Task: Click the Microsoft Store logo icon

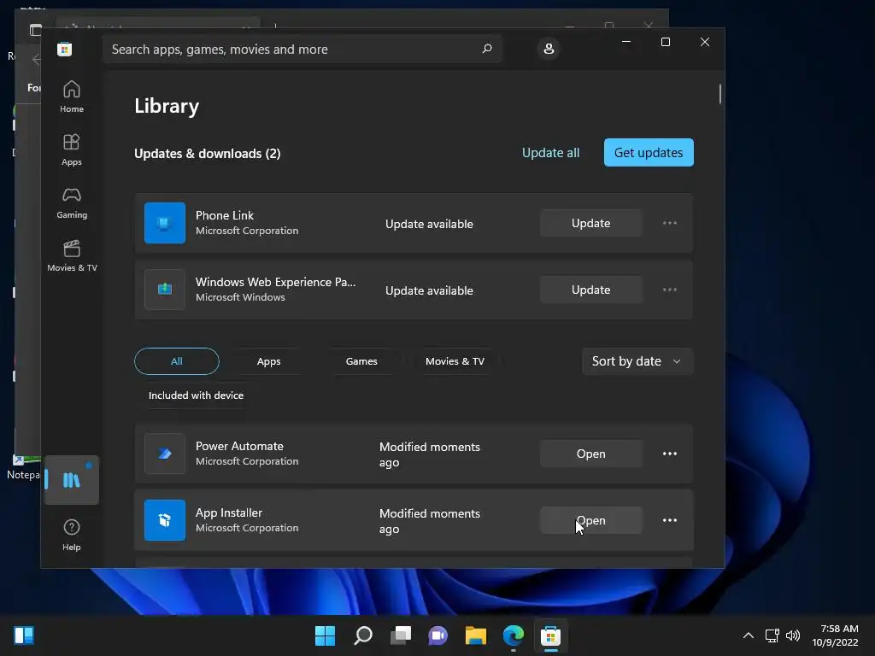Action: coord(64,49)
